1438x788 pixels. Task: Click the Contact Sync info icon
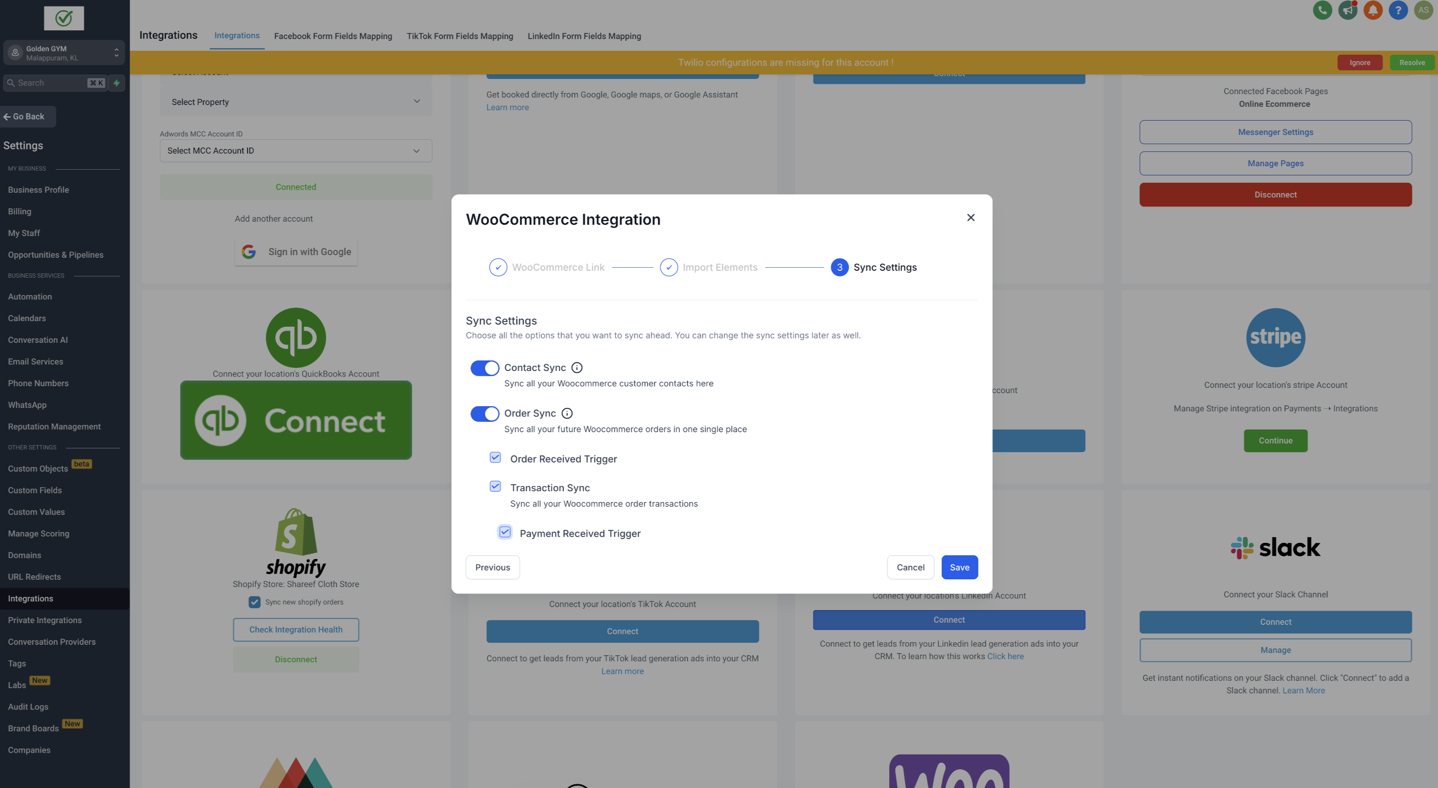point(577,367)
